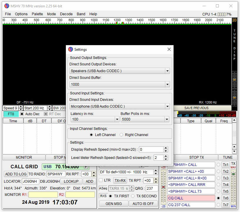Click lower waterfall display slider
This screenshot has height=212, width=240.
click(x=234, y=97)
